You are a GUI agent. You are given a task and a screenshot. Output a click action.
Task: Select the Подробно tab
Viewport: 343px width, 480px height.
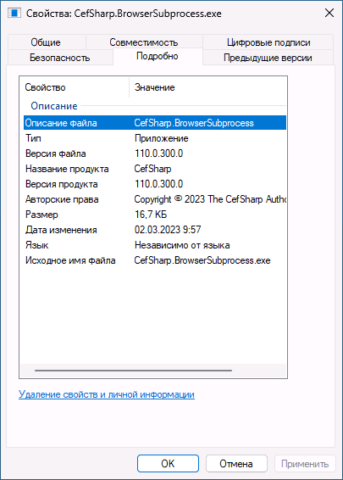point(158,56)
